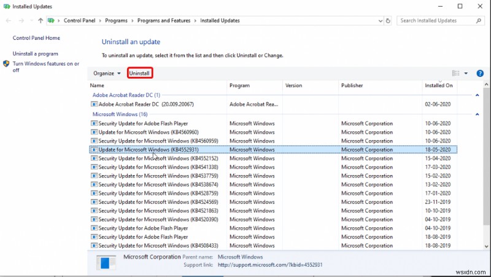Click the scroll down arrow of the list
The width and height of the screenshot is (491, 277).
click(x=486, y=246)
